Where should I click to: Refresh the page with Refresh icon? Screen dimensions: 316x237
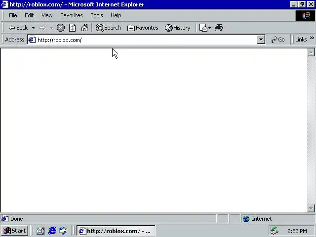[73, 28]
